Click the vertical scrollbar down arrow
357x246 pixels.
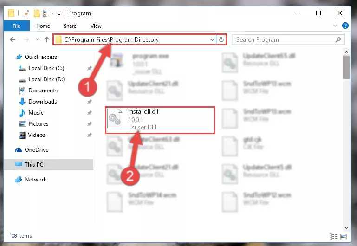click(x=346, y=227)
